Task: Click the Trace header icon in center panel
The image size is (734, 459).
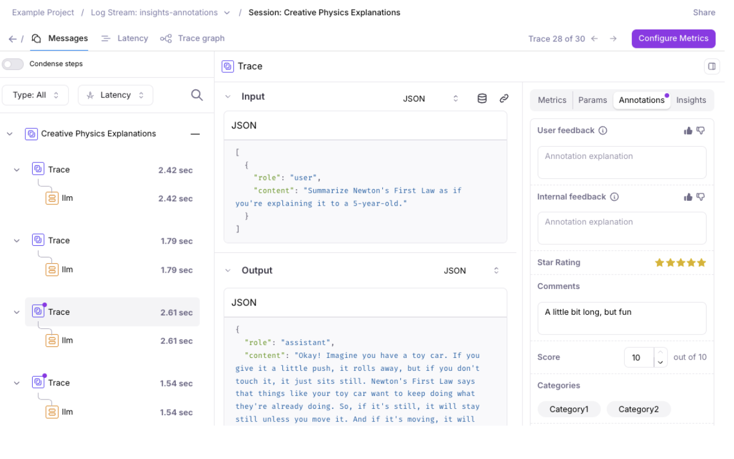Action: (227, 67)
